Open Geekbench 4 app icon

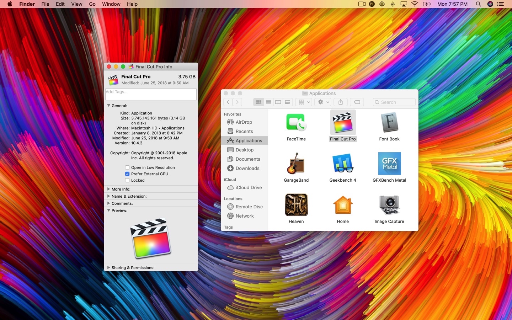point(342,164)
